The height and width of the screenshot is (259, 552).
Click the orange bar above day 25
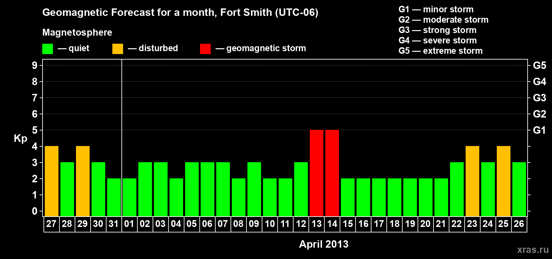504,181
